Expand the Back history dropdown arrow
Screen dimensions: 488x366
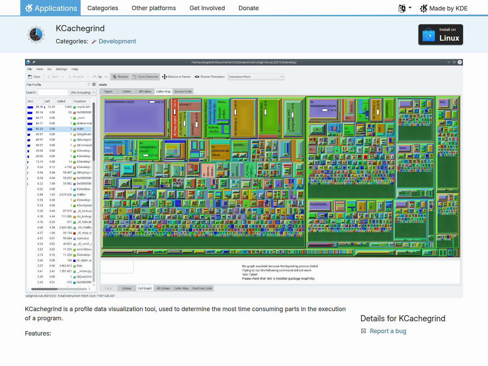[63, 77]
